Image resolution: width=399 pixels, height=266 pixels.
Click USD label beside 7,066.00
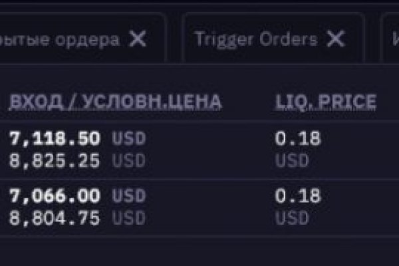(128, 196)
